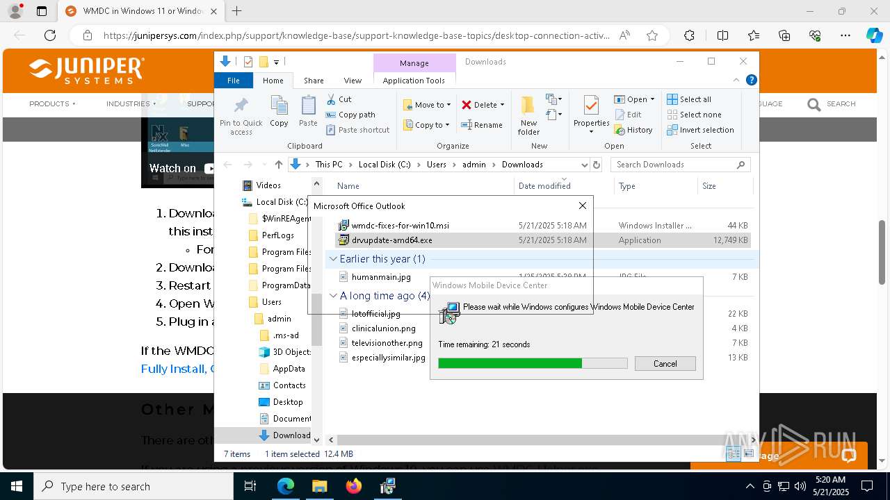Open the Delete dropdown arrow

502,105
